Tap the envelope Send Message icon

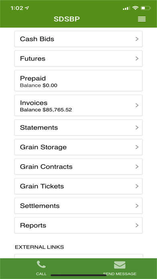(x=120, y=265)
